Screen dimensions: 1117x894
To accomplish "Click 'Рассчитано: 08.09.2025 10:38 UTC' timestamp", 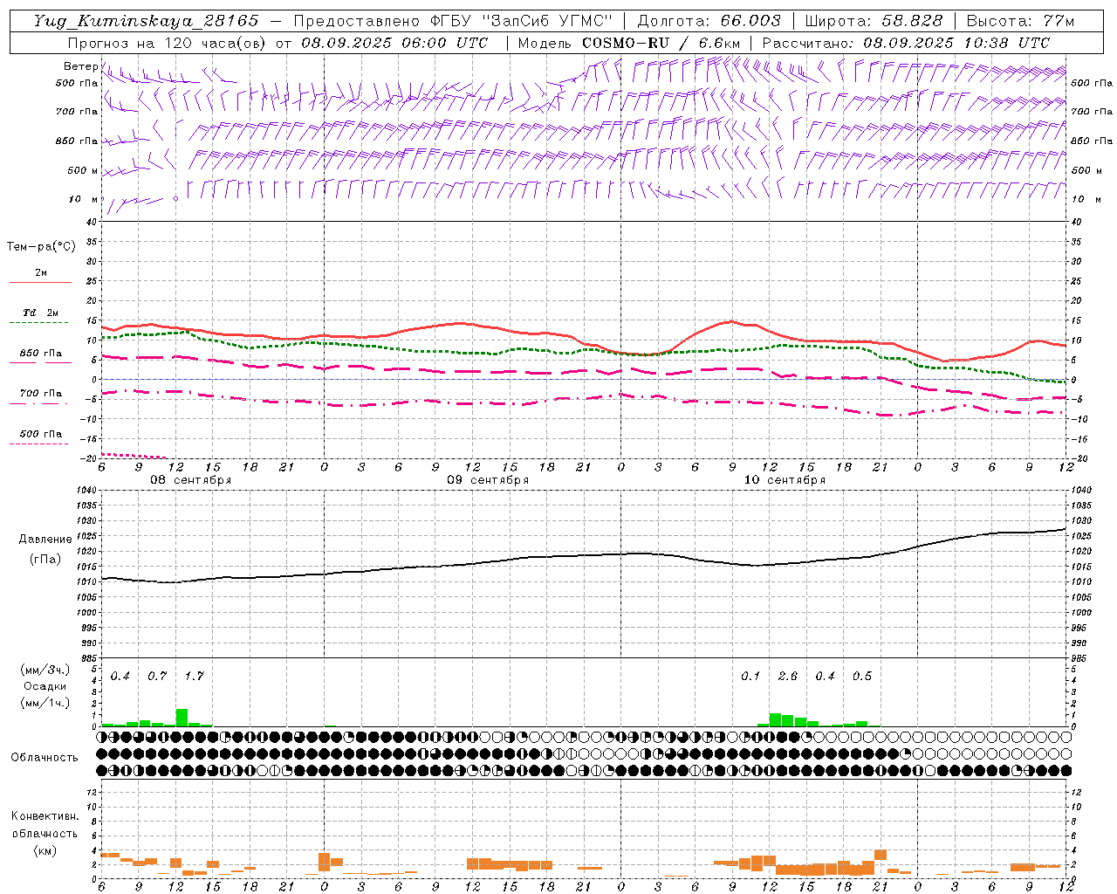I will click(906, 43).
